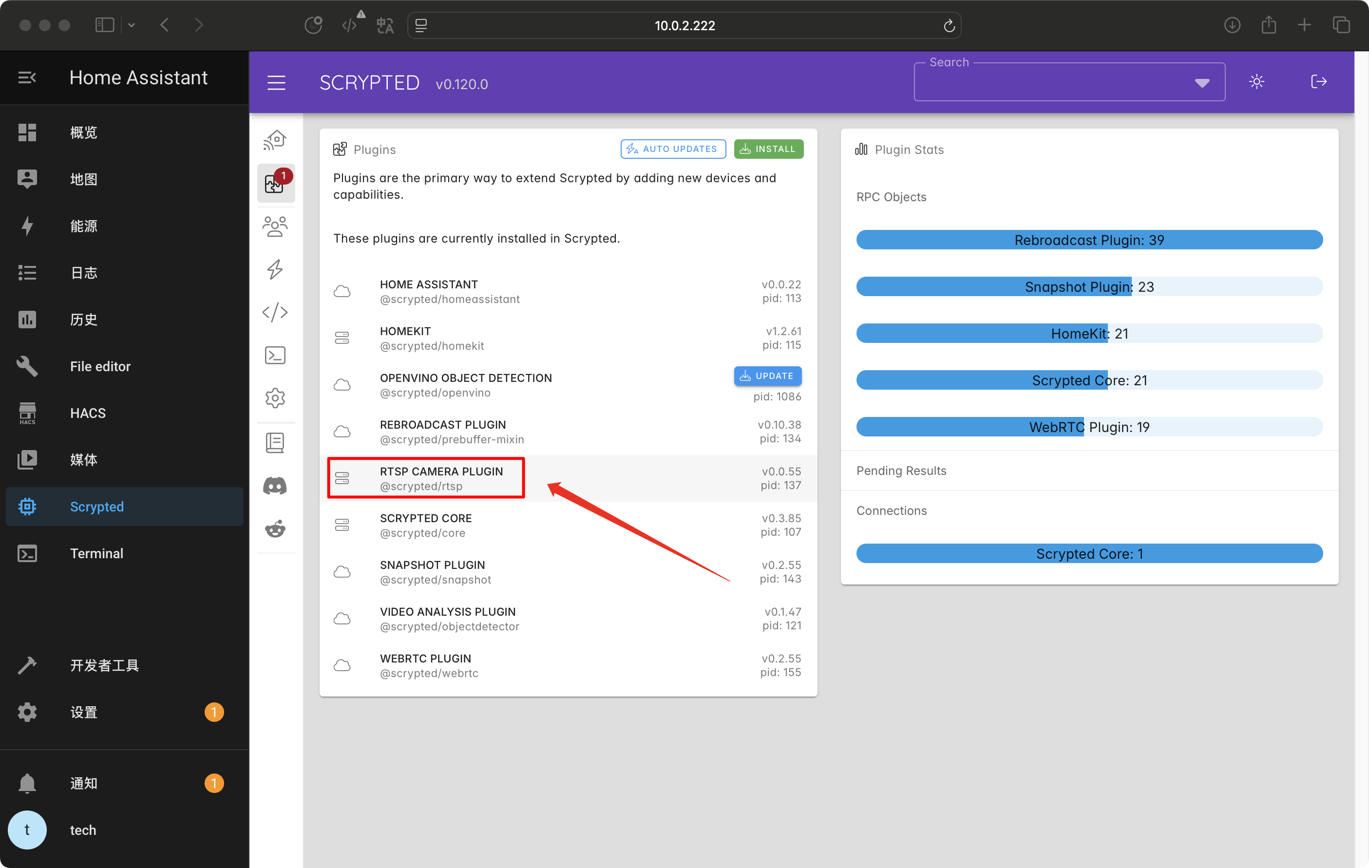1369x868 pixels.
Task: Open SNAPSHOT PLUGIN entry
Action: (x=568, y=572)
